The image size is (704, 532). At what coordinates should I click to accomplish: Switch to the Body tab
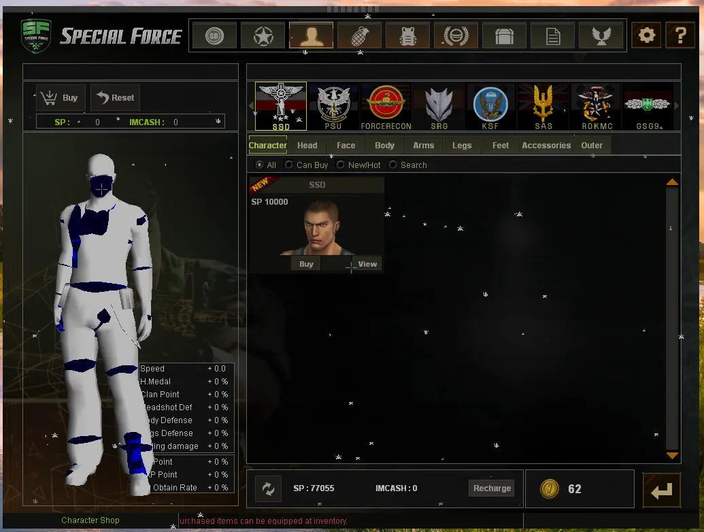384,145
